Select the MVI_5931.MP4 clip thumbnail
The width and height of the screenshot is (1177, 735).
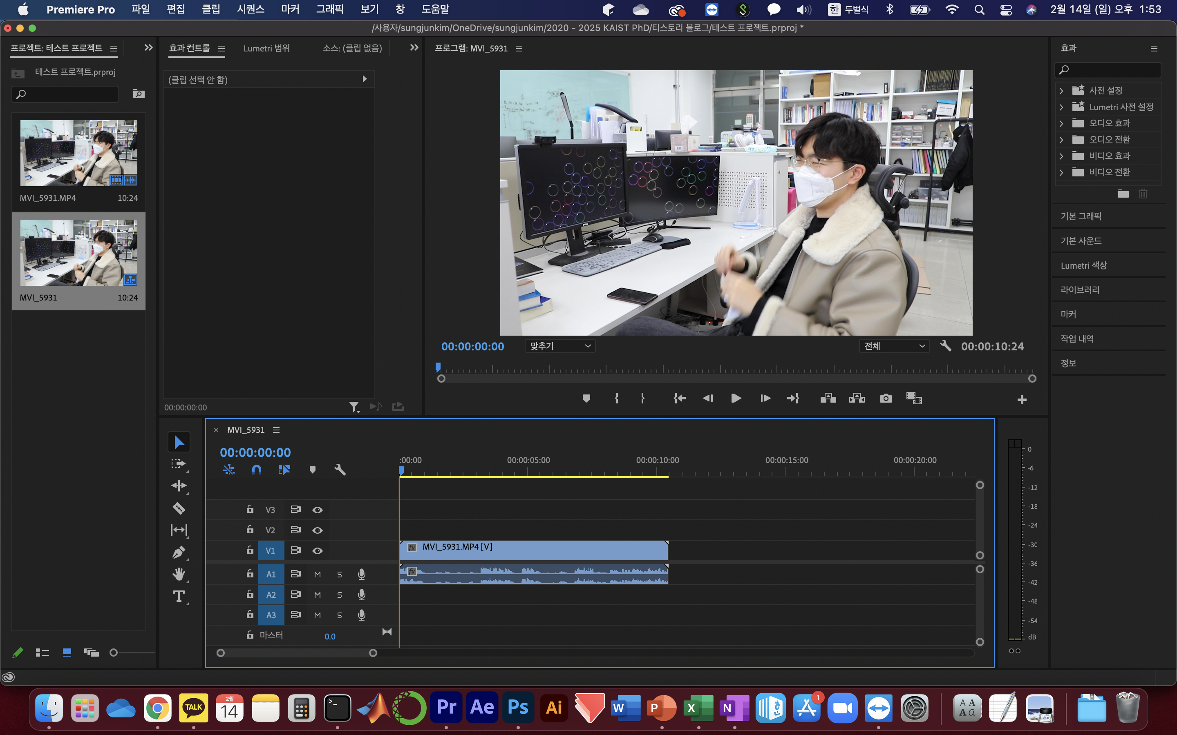[x=79, y=153]
